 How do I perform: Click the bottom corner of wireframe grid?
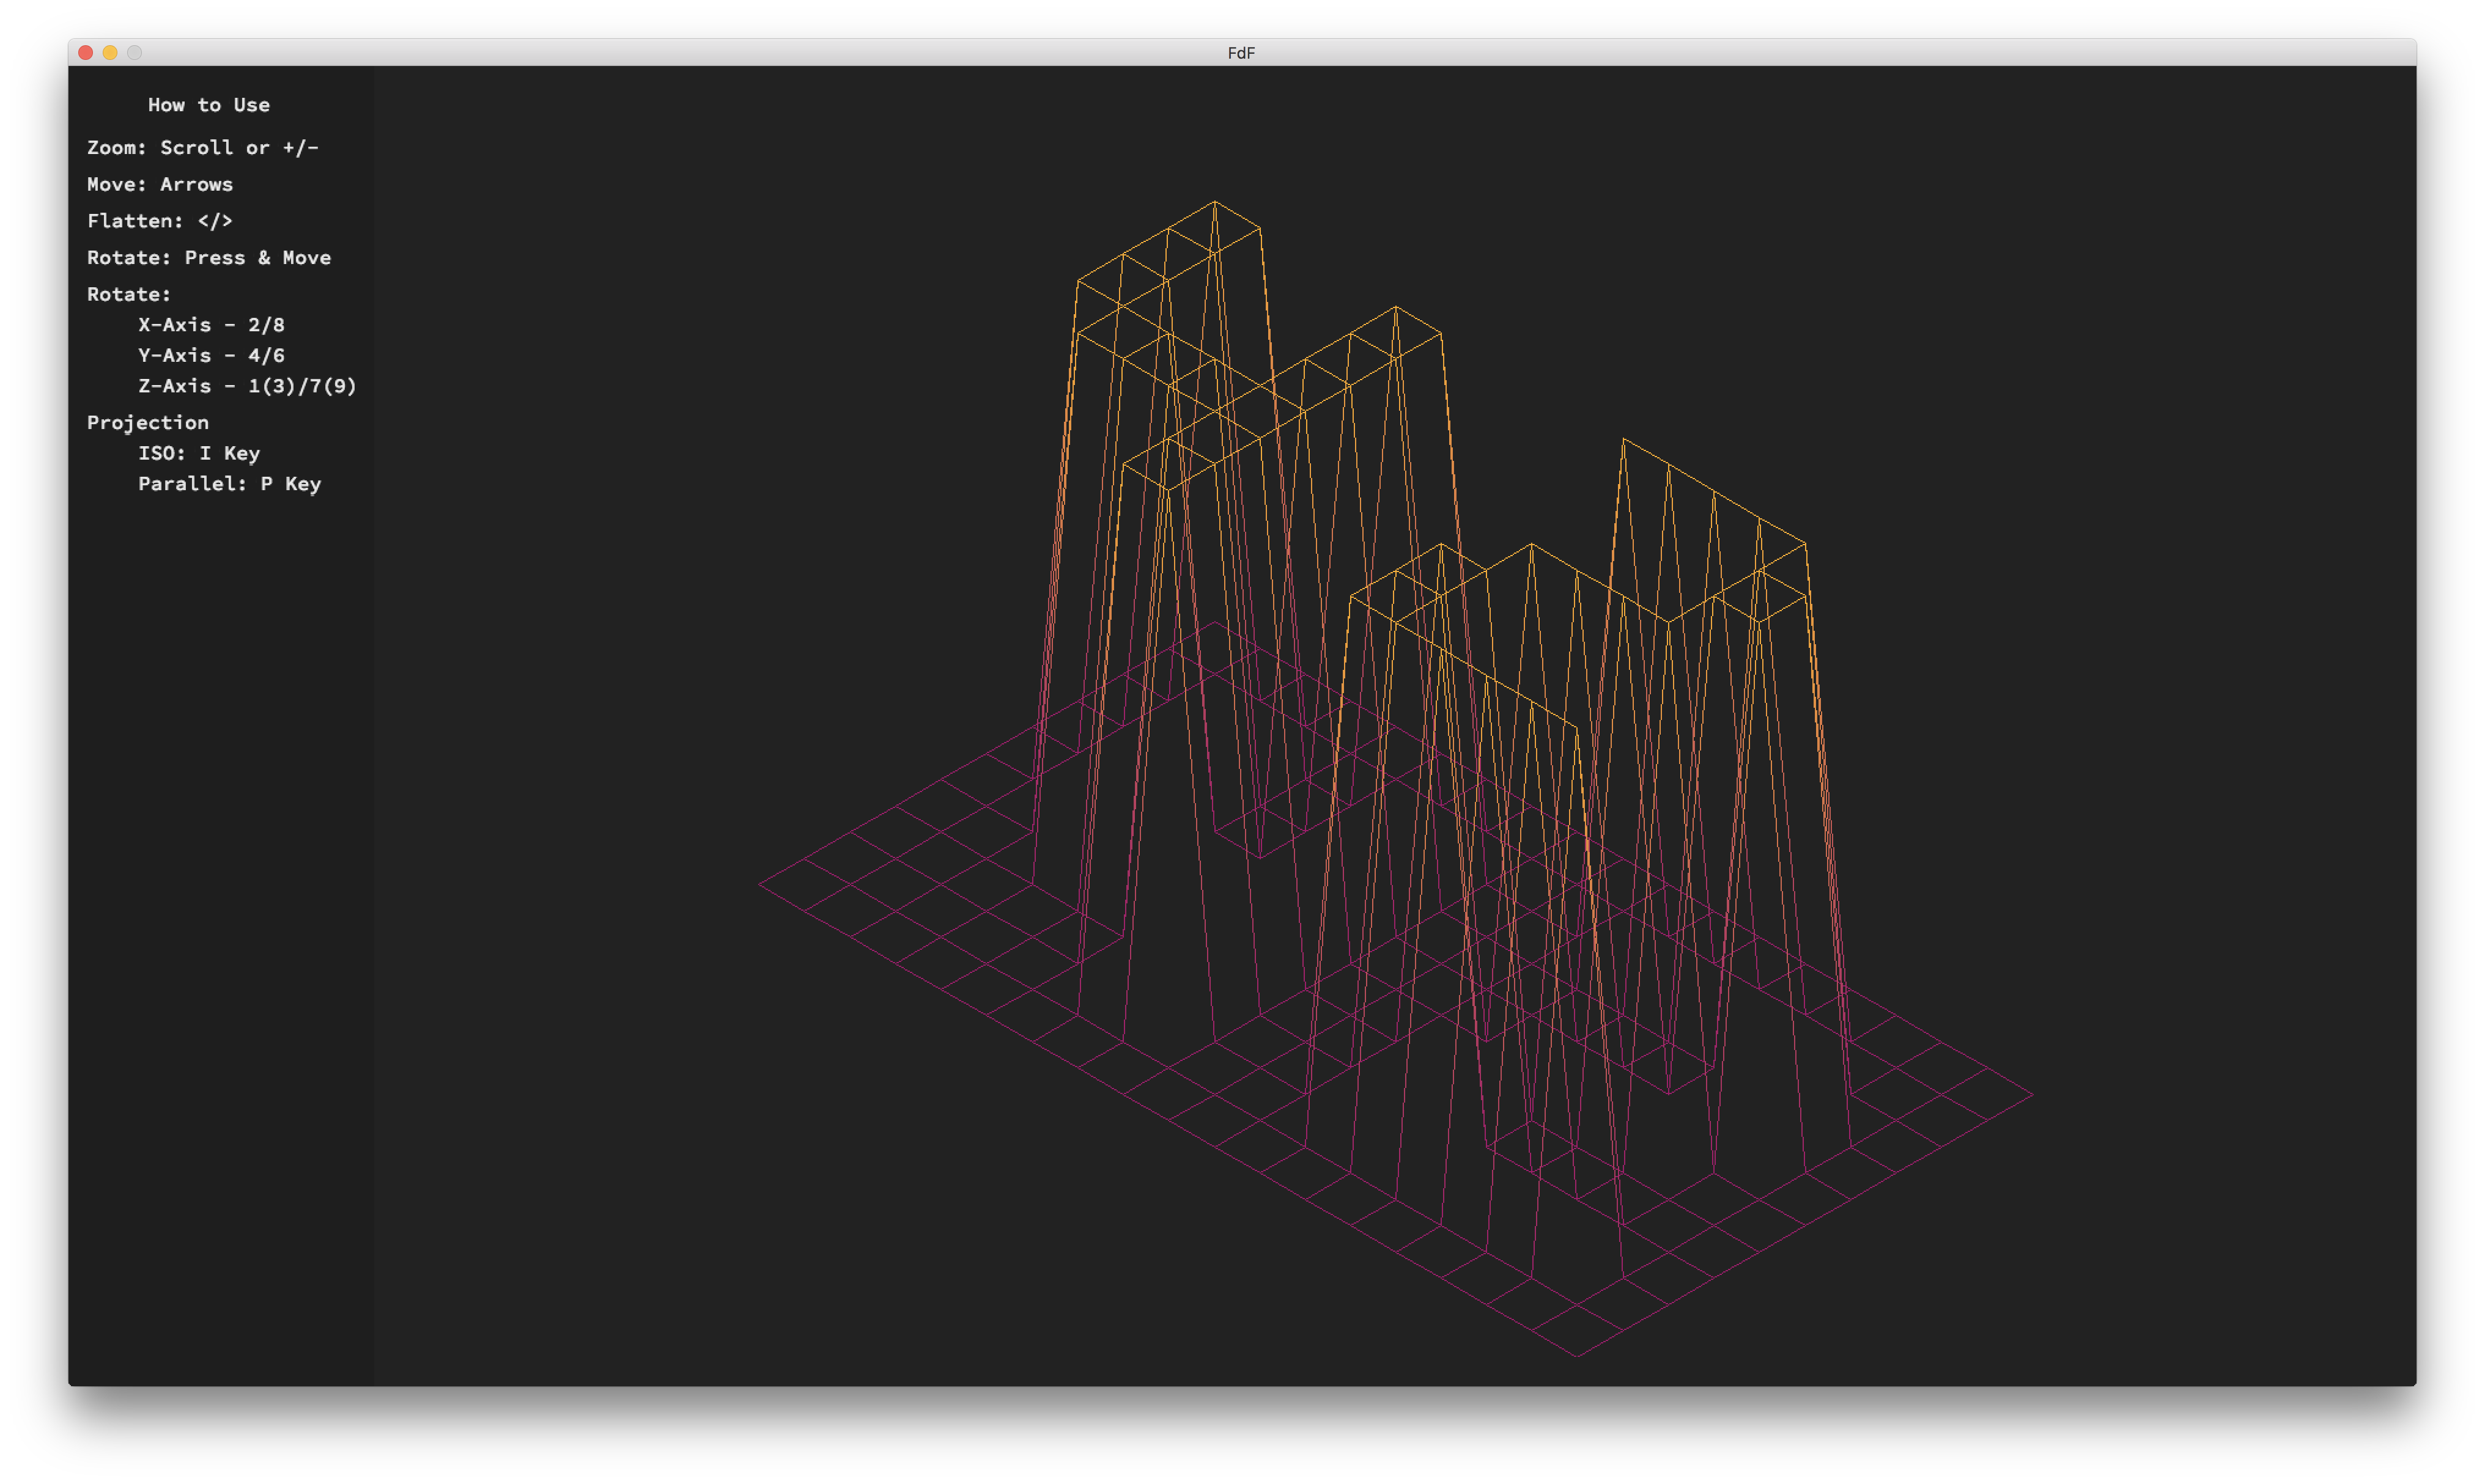pyautogui.click(x=1578, y=1356)
